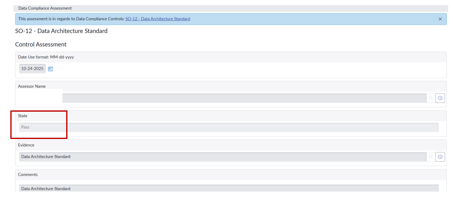
Task: Open the Assessor Name info icon
Action: tap(440, 98)
